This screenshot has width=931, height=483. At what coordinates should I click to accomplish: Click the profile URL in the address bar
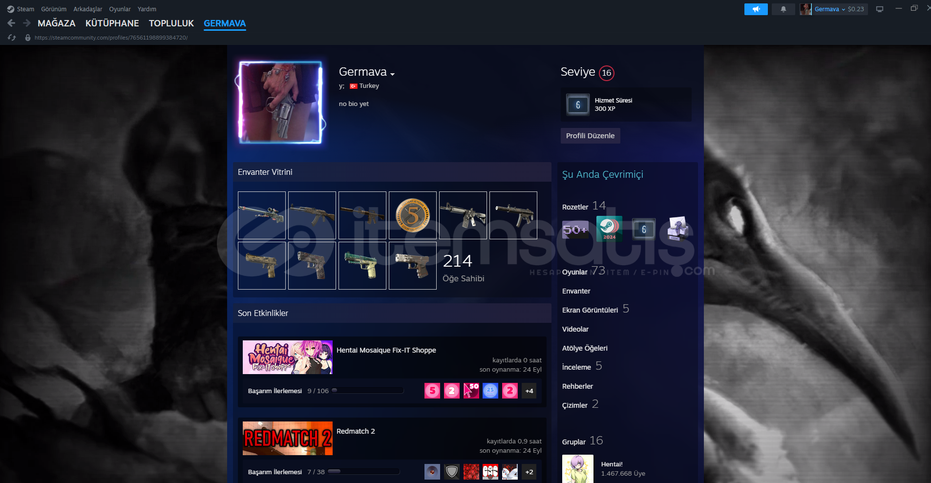point(111,38)
